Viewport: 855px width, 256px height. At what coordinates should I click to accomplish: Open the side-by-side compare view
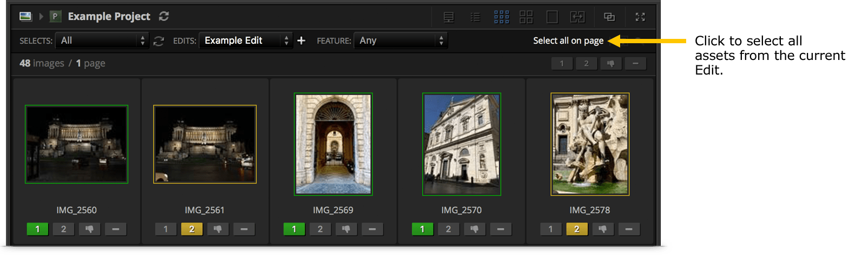pyautogui.click(x=577, y=17)
